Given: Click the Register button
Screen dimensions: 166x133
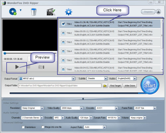Looking at the screenshot, I should click(x=148, y=12).
